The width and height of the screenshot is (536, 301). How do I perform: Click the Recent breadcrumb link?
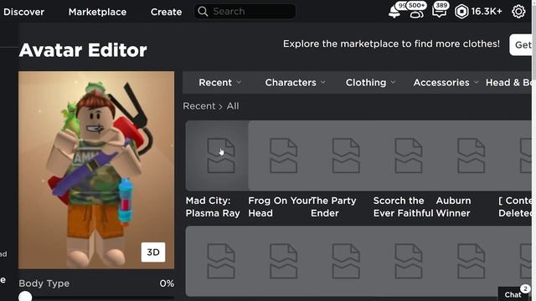(x=199, y=106)
